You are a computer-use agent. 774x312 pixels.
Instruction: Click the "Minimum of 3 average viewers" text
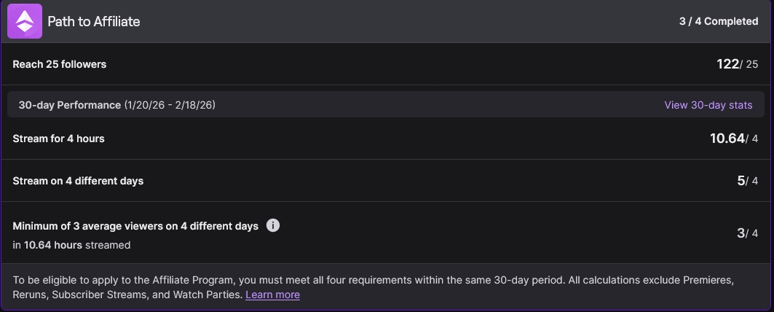(135, 226)
